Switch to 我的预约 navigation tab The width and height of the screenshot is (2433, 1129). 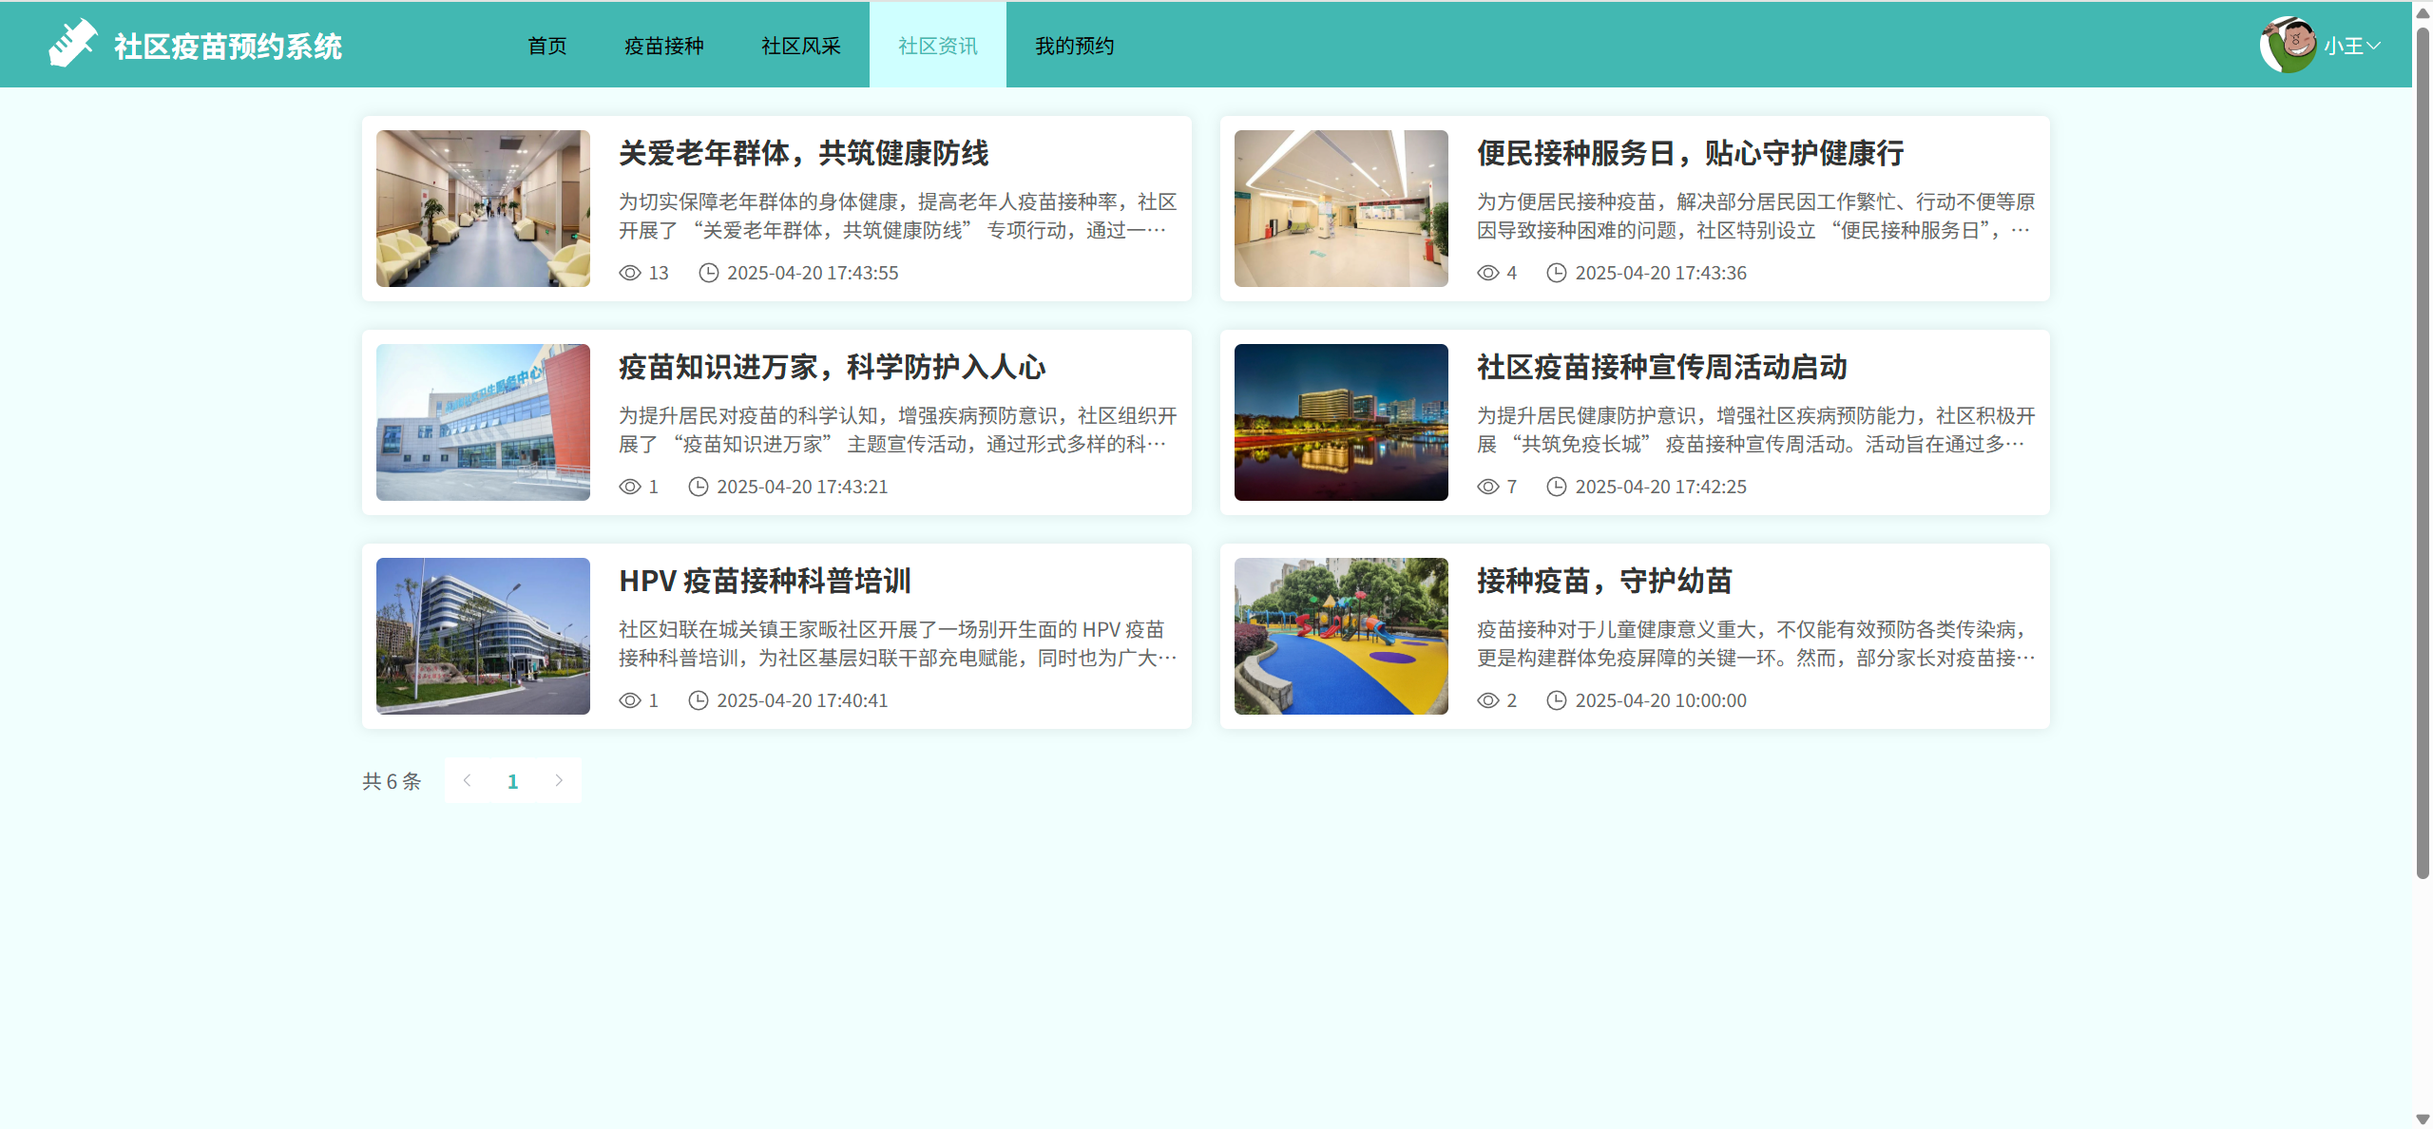tap(1074, 46)
